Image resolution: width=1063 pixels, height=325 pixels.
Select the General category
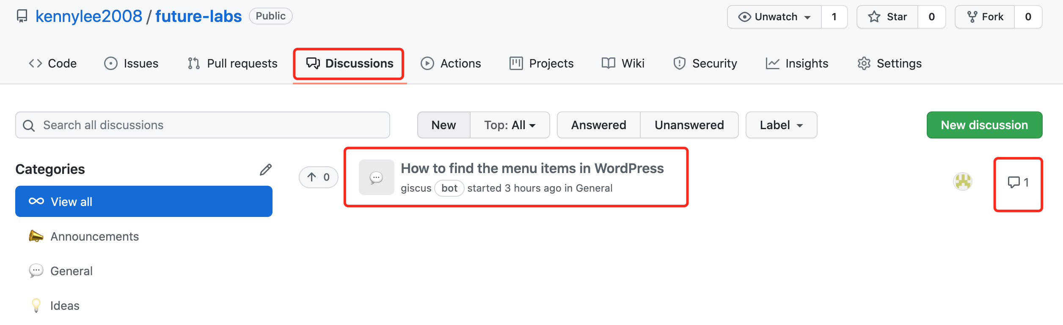[x=61, y=271]
